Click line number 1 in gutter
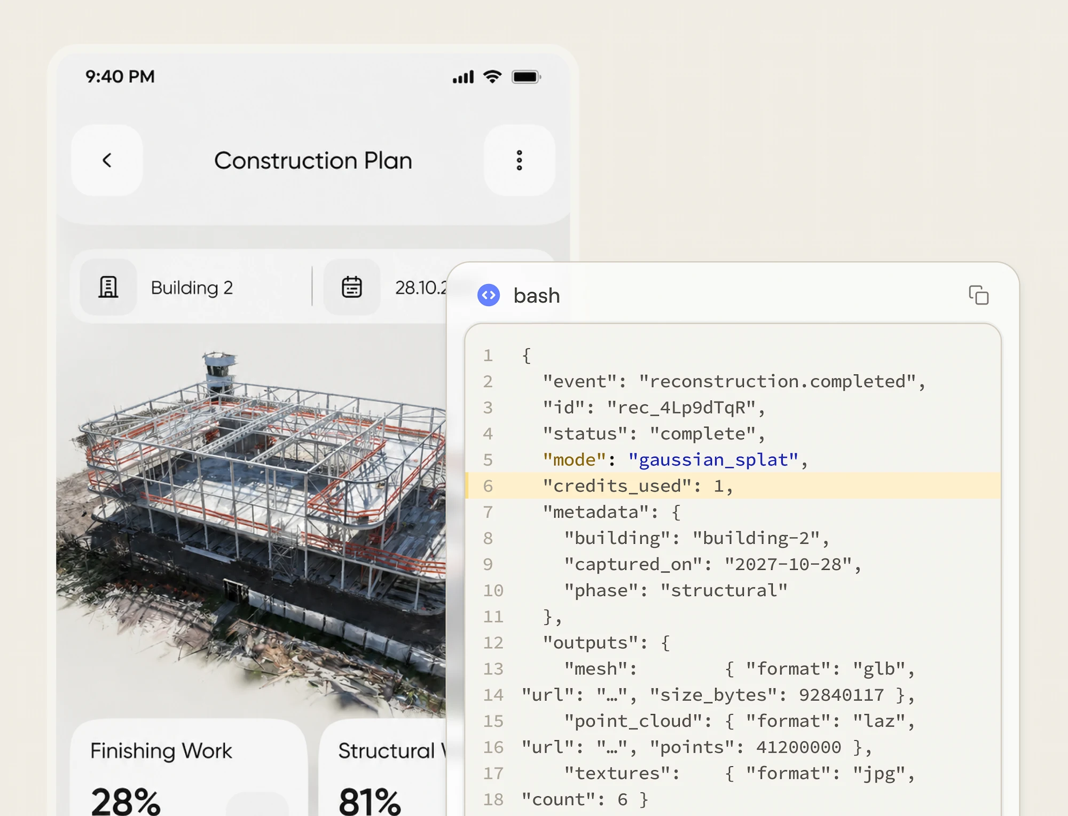Viewport: 1068px width, 816px height. click(488, 355)
